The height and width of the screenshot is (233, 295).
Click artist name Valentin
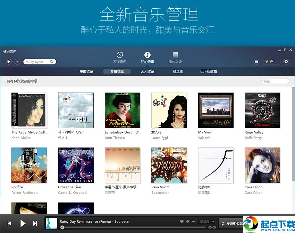(x=204, y=138)
